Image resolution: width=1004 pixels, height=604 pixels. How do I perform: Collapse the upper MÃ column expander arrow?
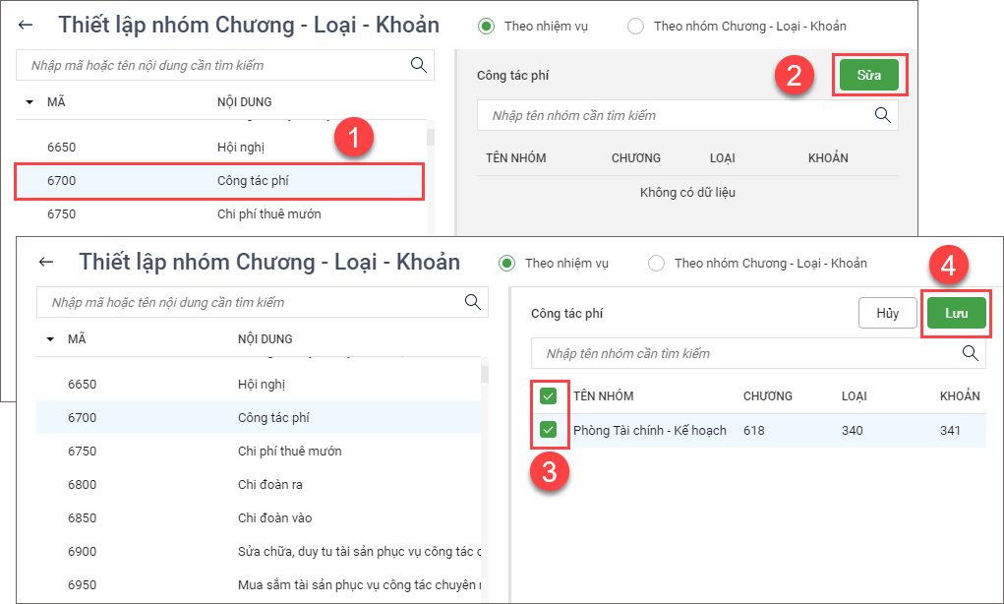click(x=30, y=102)
